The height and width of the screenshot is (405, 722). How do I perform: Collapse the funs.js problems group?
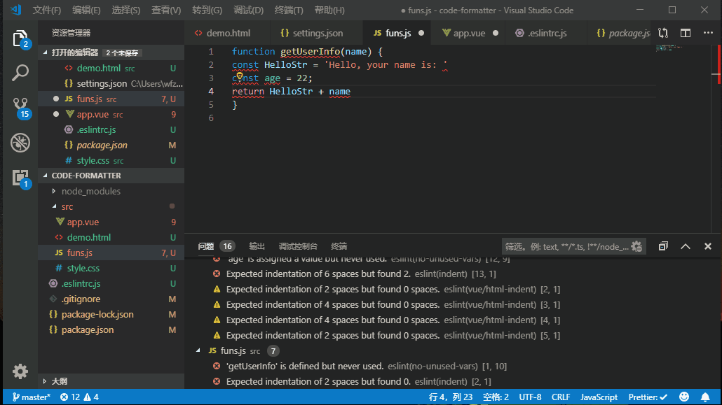coord(198,350)
